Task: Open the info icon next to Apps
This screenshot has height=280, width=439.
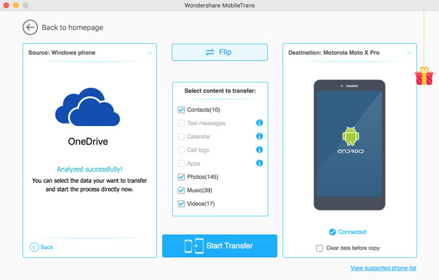Action: click(x=259, y=163)
